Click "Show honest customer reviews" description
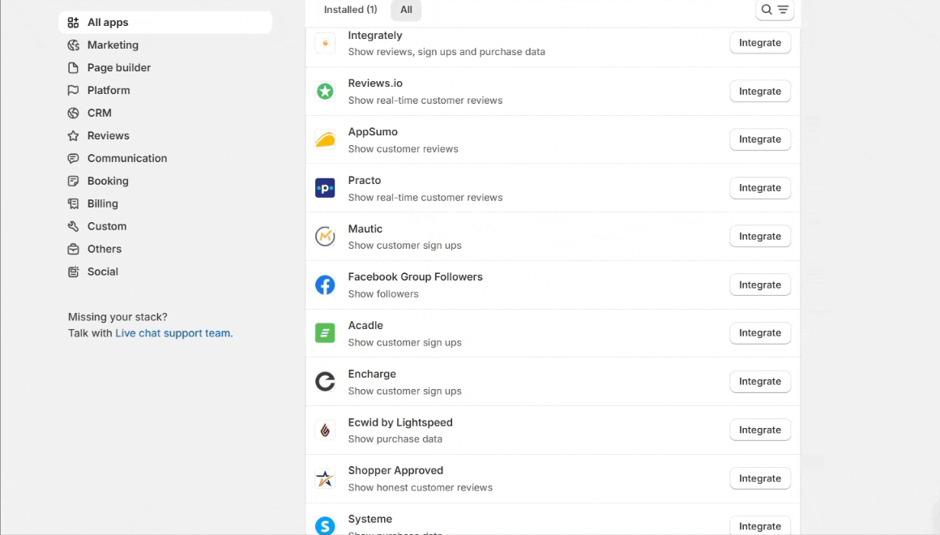This screenshot has width=940, height=535. click(x=421, y=488)
